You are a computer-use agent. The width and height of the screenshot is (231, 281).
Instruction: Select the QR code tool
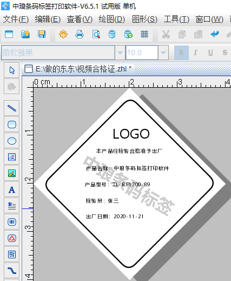tap(12, 254)
